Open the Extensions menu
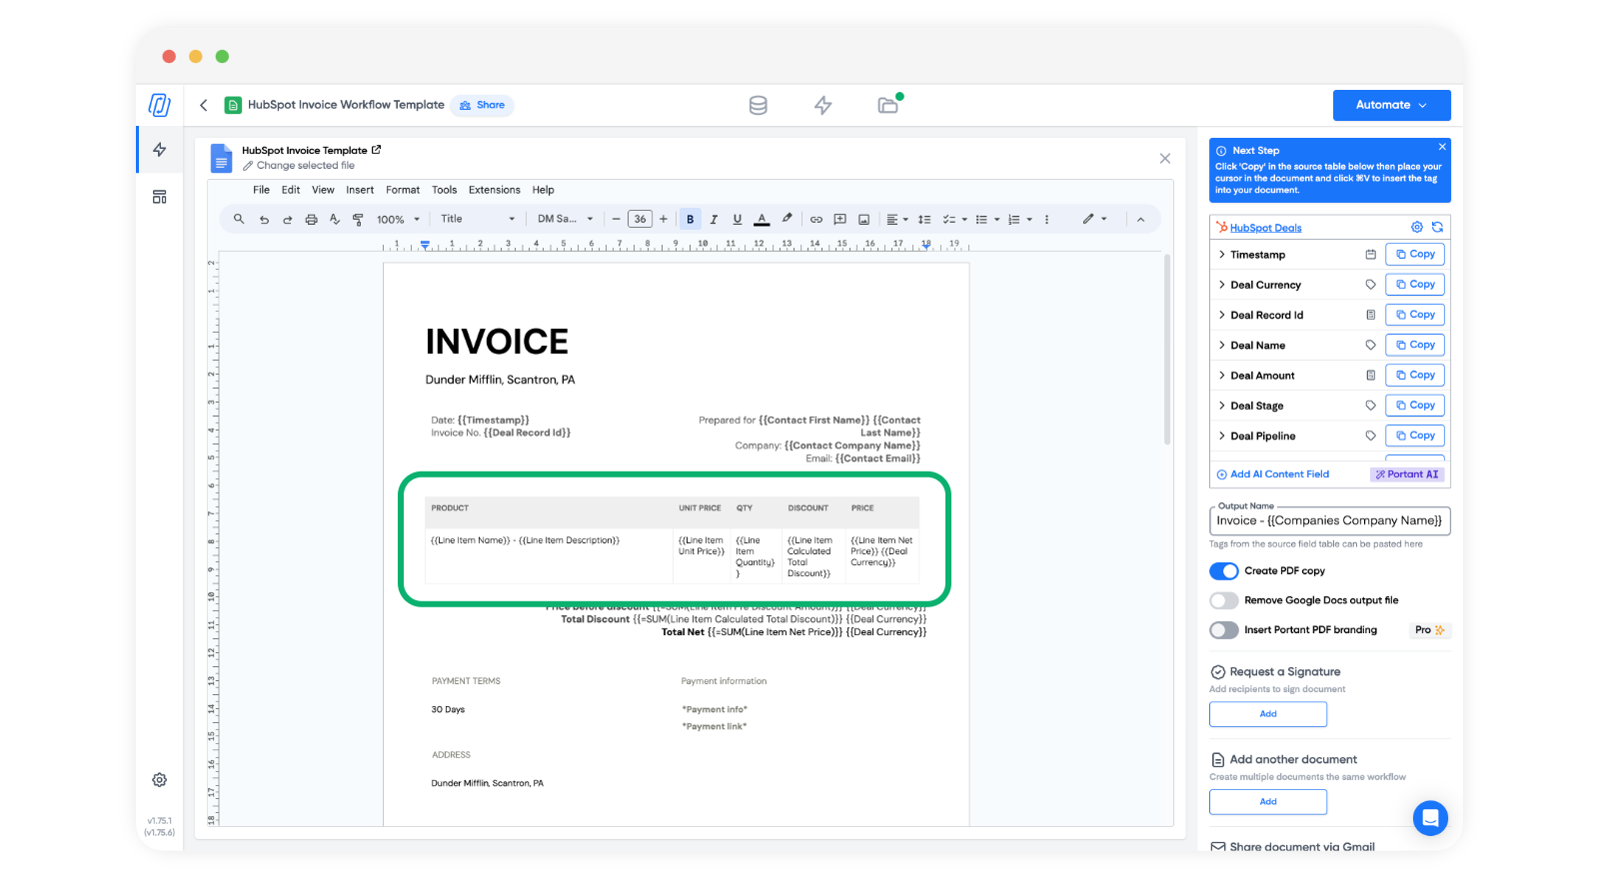This screenshot has width=1599, height=877. pos(494,190)
